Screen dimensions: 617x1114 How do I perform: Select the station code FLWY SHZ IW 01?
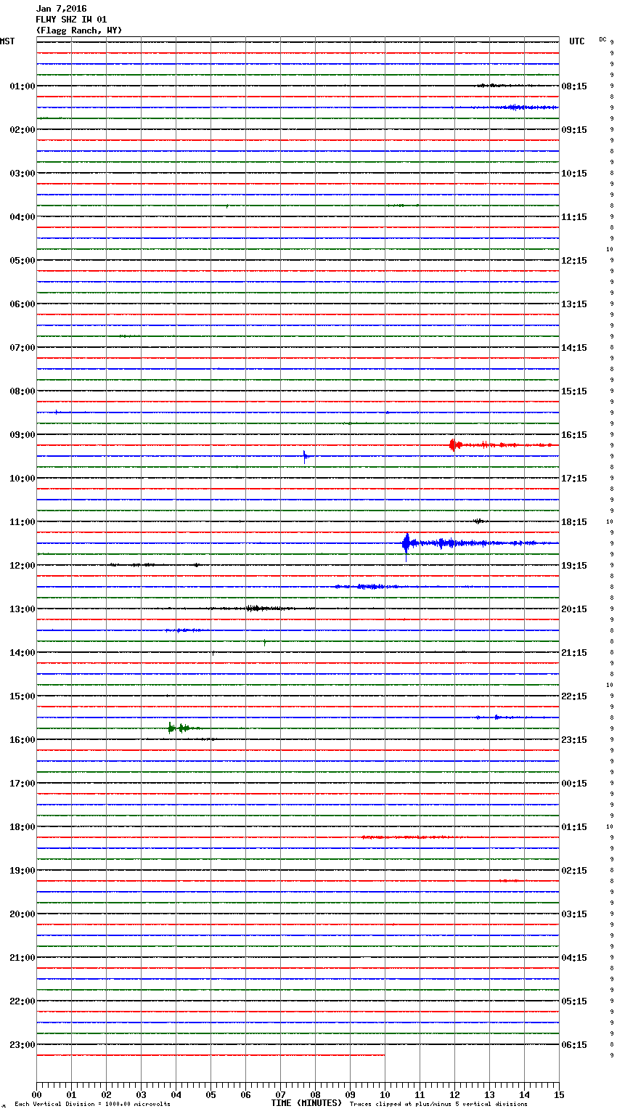pos(71,20)
